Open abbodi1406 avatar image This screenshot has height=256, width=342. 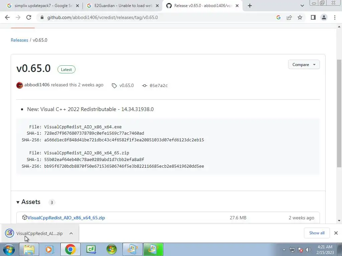pyautogui.click(x=20, y=85)
